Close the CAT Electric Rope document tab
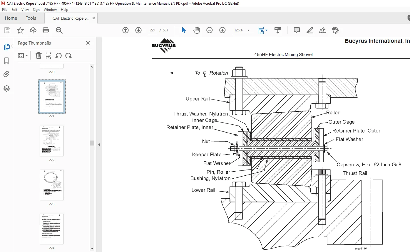Viewport: 410px width, 252px height. coord(93,18)
